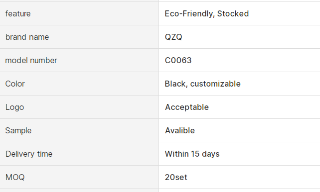Click the number '15' in delivery row
This screenshot has width=320, height=192.
click(x=195, y=154)
